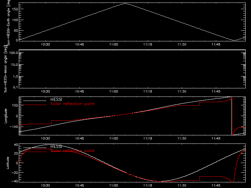Select the Latitude axis title
Viewport: 251px width, 188px height.
coord(8,163)
